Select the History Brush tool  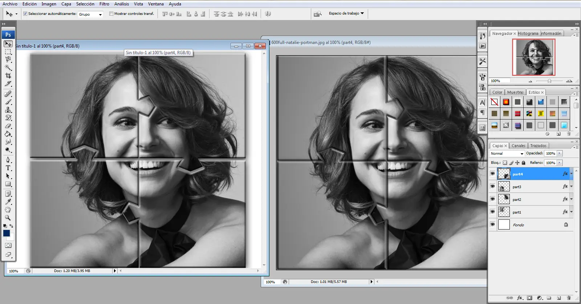point(8,118)
